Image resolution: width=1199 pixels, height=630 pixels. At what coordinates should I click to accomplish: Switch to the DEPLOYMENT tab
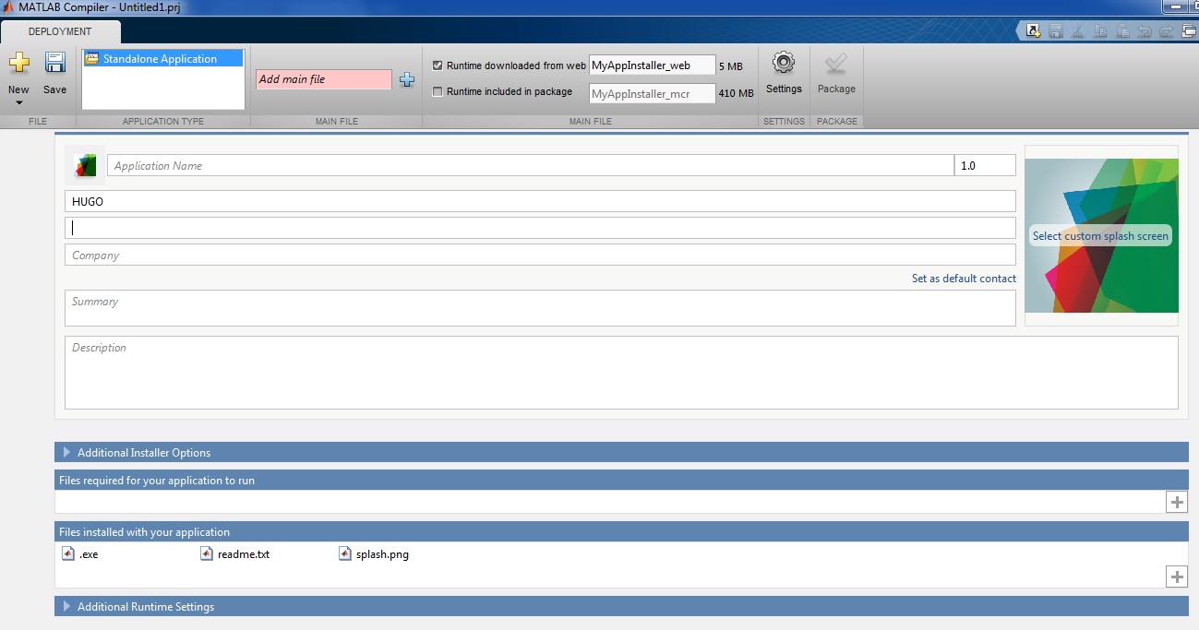point(60,31)
